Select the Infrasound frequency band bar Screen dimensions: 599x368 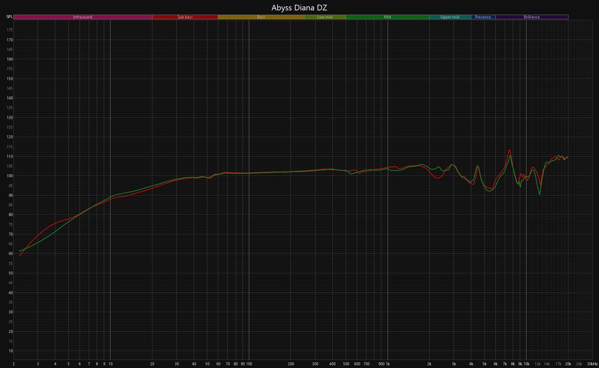[x=82, y=17]
